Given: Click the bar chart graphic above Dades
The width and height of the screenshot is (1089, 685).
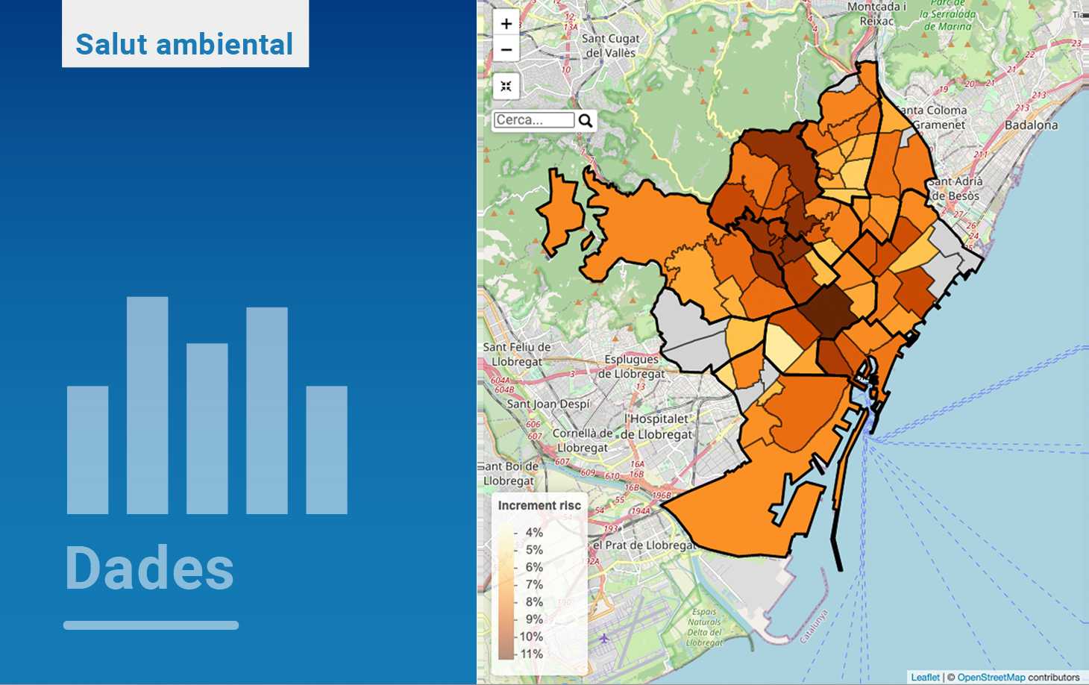Looking at the screenshot, I should click(207, 407).
